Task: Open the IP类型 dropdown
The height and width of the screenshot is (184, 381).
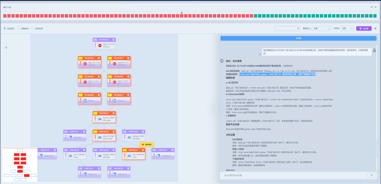Action: [x=347, y=29]
